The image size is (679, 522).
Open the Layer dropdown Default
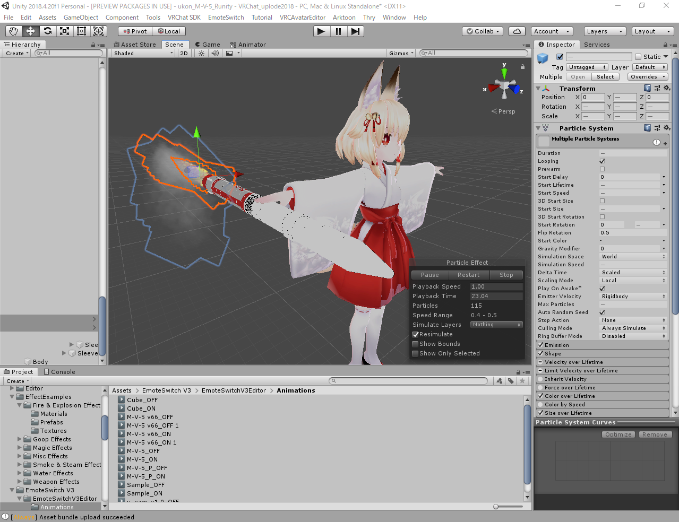(650, 67)
